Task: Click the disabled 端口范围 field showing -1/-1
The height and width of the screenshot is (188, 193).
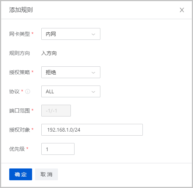Action: 56,111
